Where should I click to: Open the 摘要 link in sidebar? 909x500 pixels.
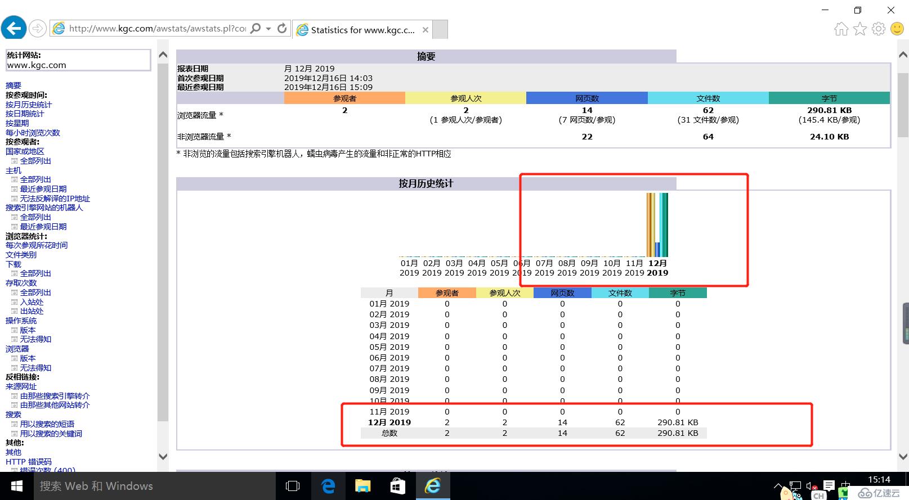(14, 85)
